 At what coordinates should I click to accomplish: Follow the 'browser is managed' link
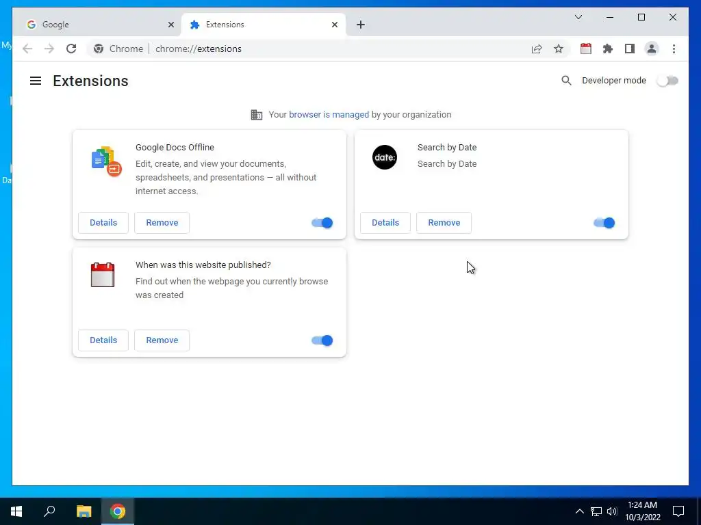coord(329,115)
